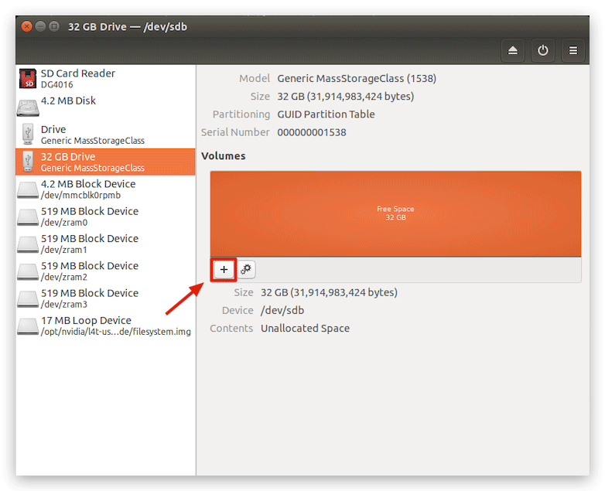605x491 pixels.
Task: Select 4.2 MB Block Device mmcblk0rpmb
Action: pyautogui.click(x=105, y=189)
